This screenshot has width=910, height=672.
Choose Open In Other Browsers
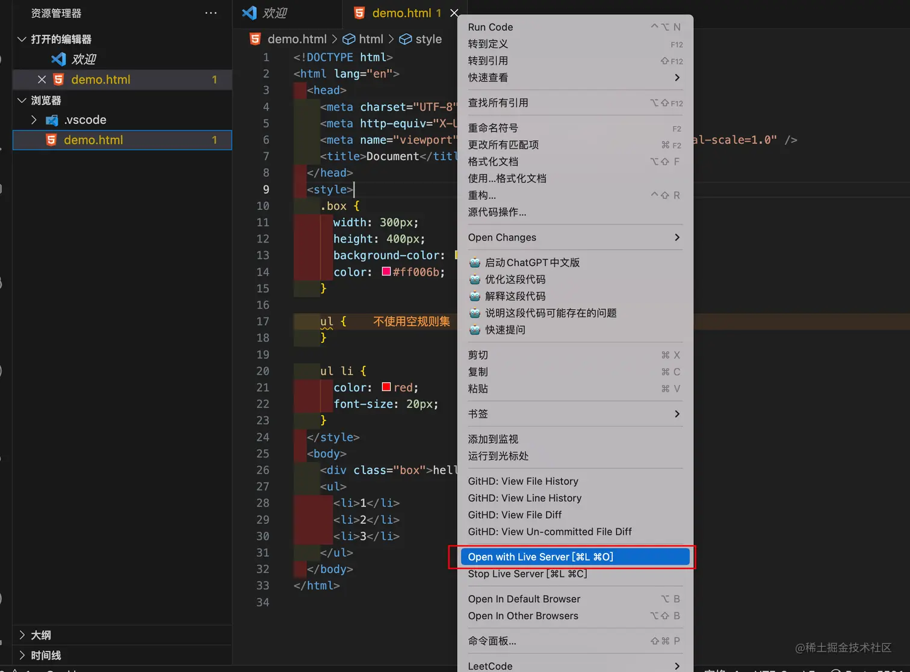click(x=575, y=616)
